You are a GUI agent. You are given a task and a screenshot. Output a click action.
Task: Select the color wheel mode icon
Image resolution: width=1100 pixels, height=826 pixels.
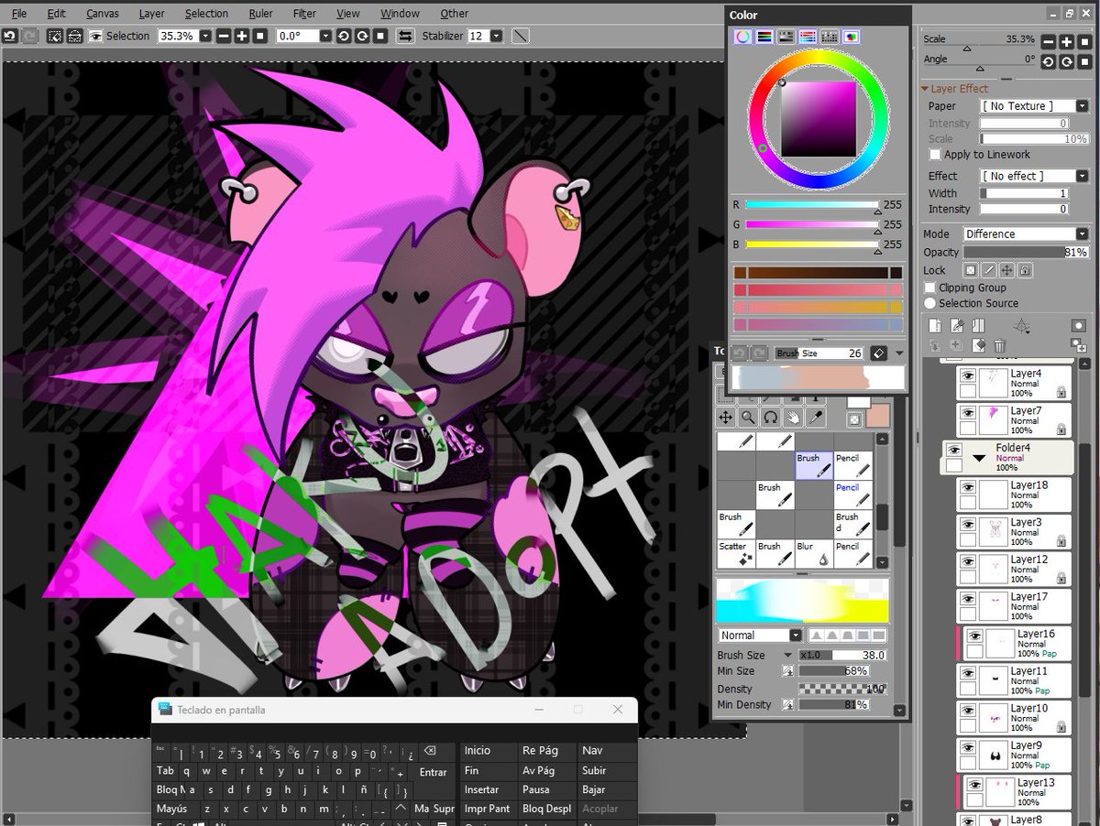pyautogui.click(x=742, y=37)
